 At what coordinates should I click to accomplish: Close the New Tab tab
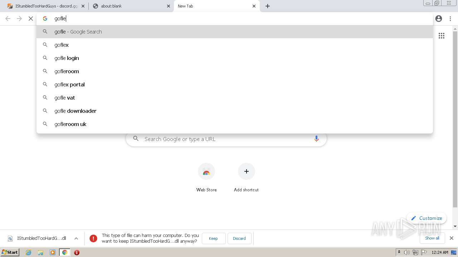click(254, 6)
